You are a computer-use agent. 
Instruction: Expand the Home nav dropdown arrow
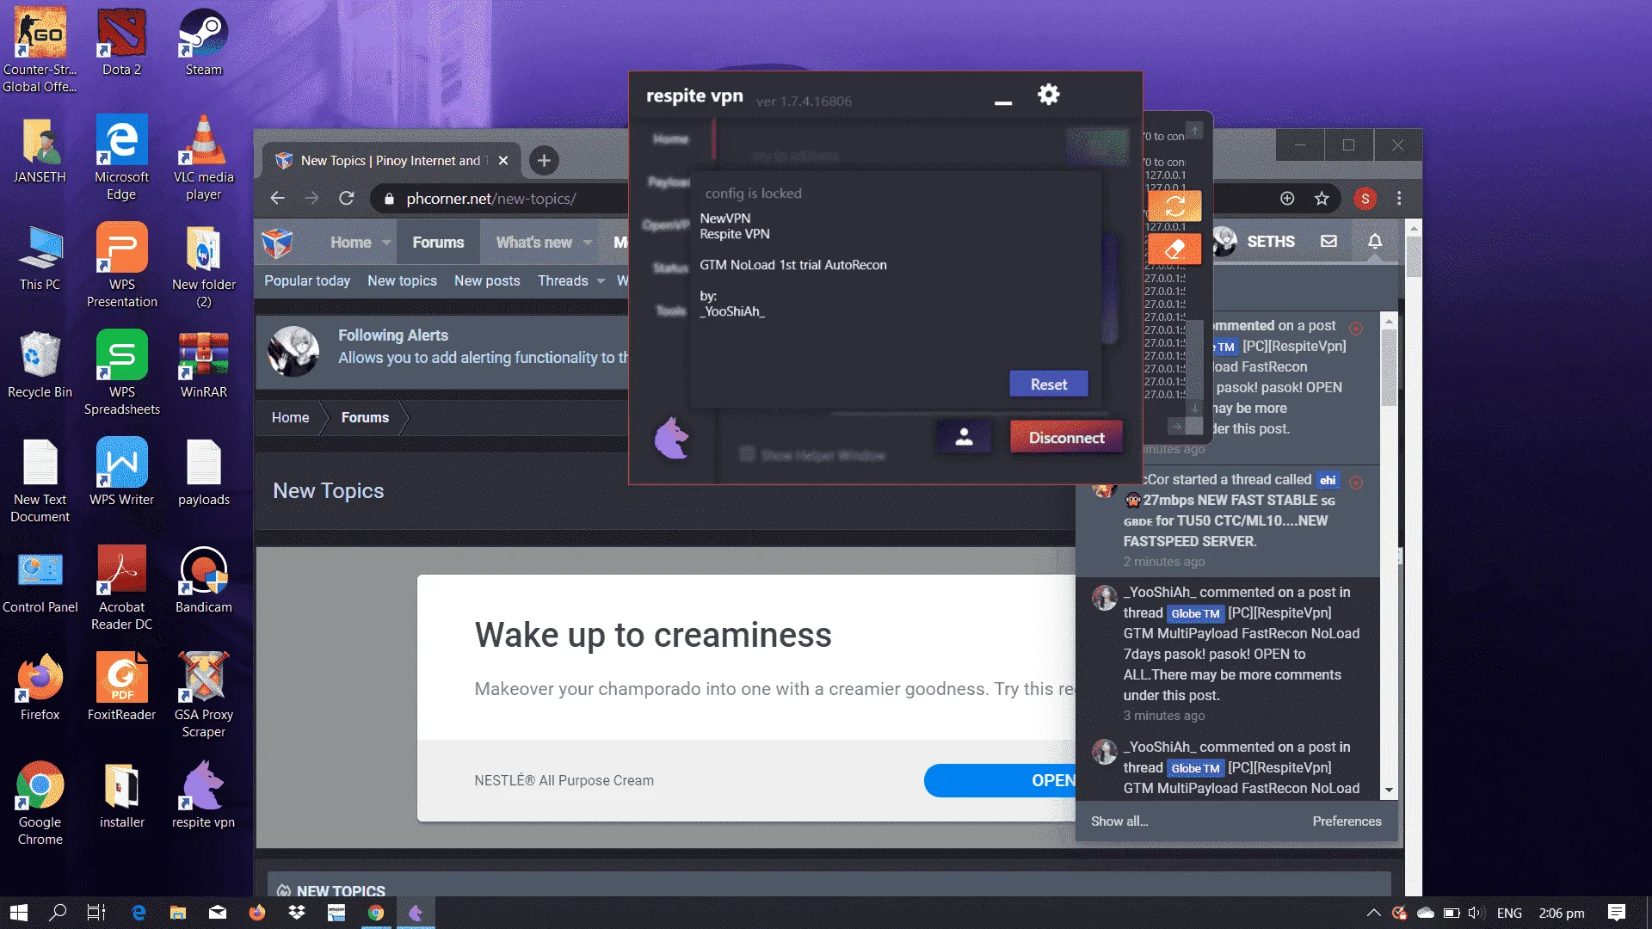pyautogui.click(x=386, y=243)
